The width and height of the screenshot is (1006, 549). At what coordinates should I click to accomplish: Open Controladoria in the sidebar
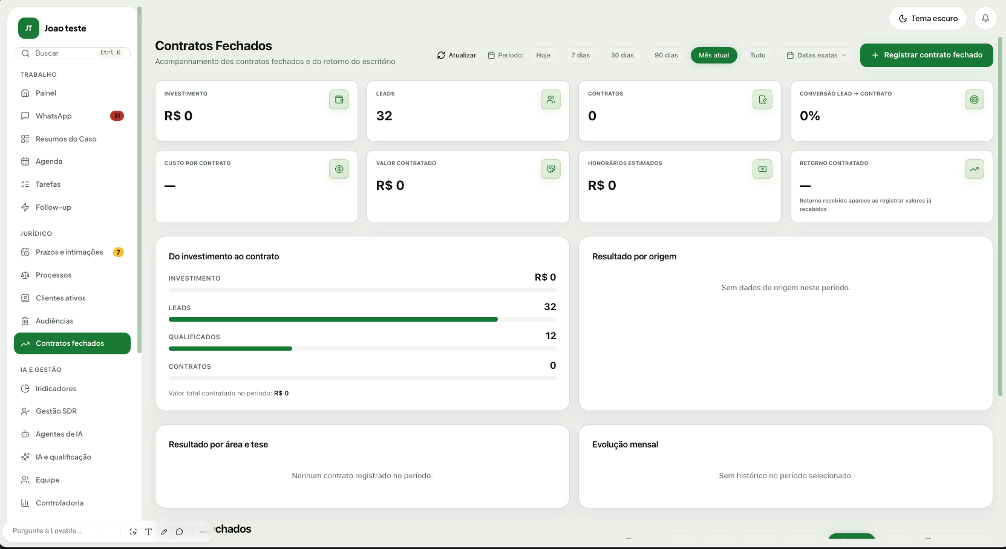72,503
